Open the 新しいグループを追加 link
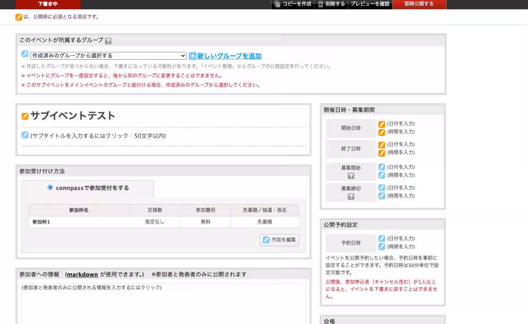528x324 pixels. (x=229, y=56)
